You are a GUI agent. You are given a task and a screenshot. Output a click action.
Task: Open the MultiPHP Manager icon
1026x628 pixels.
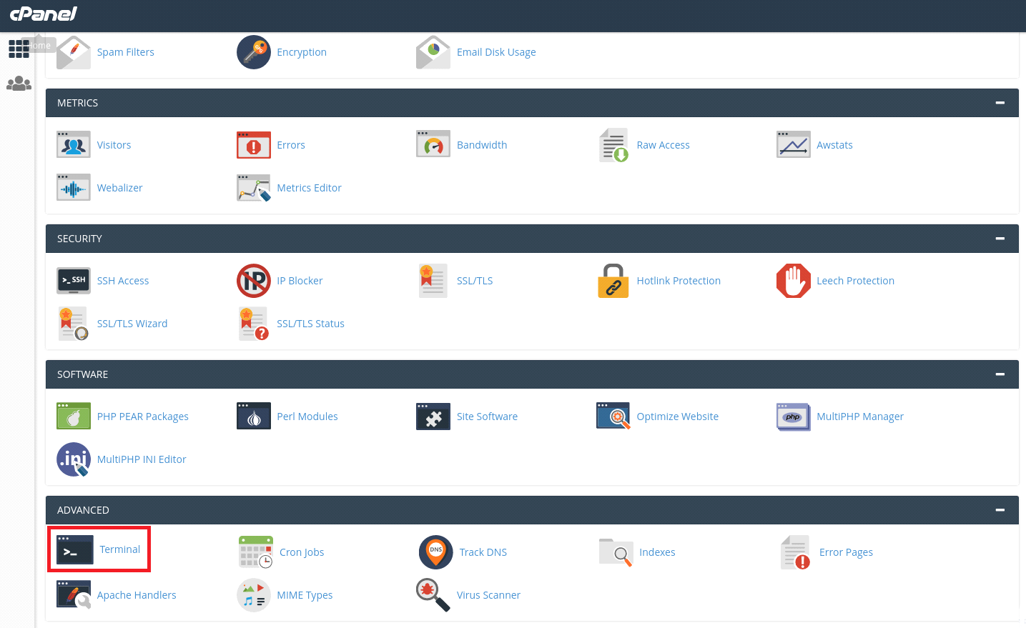point(793,416)
